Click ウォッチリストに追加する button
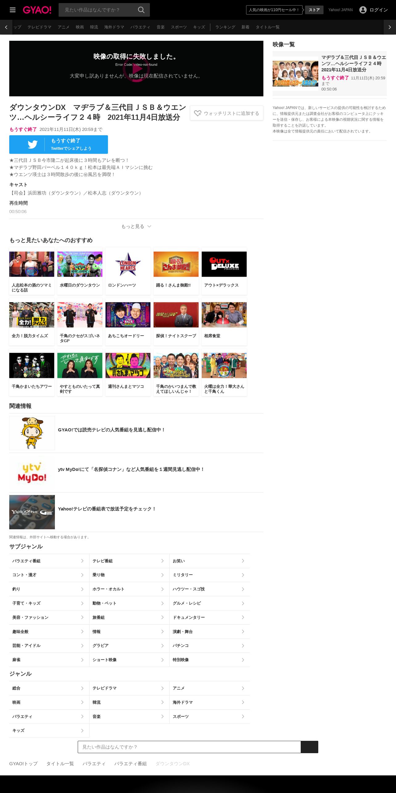Screen dimensions: 396x793 (227, 113)
